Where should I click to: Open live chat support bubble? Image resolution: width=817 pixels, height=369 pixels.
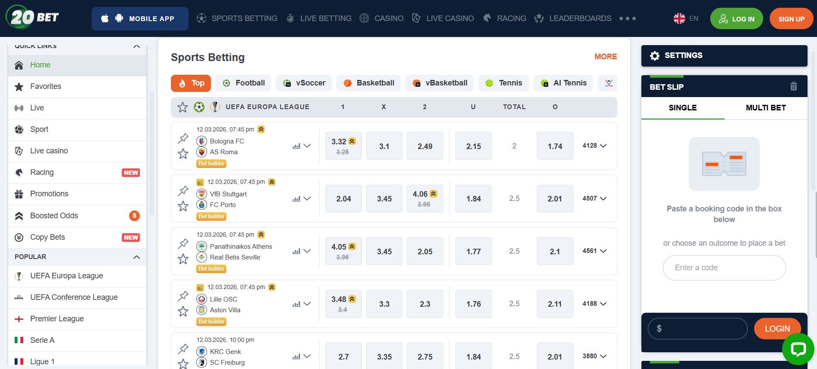(x=798, y=349)
